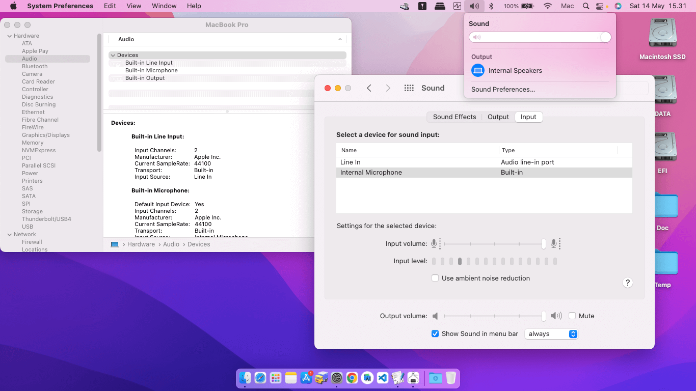Click the Output volume slider
Viewport: 696px width, 391px height.
(493, 316)
